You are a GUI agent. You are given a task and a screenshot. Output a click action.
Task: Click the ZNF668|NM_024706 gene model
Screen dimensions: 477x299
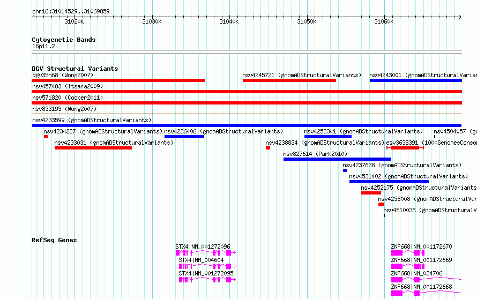[x=426, y=280]
